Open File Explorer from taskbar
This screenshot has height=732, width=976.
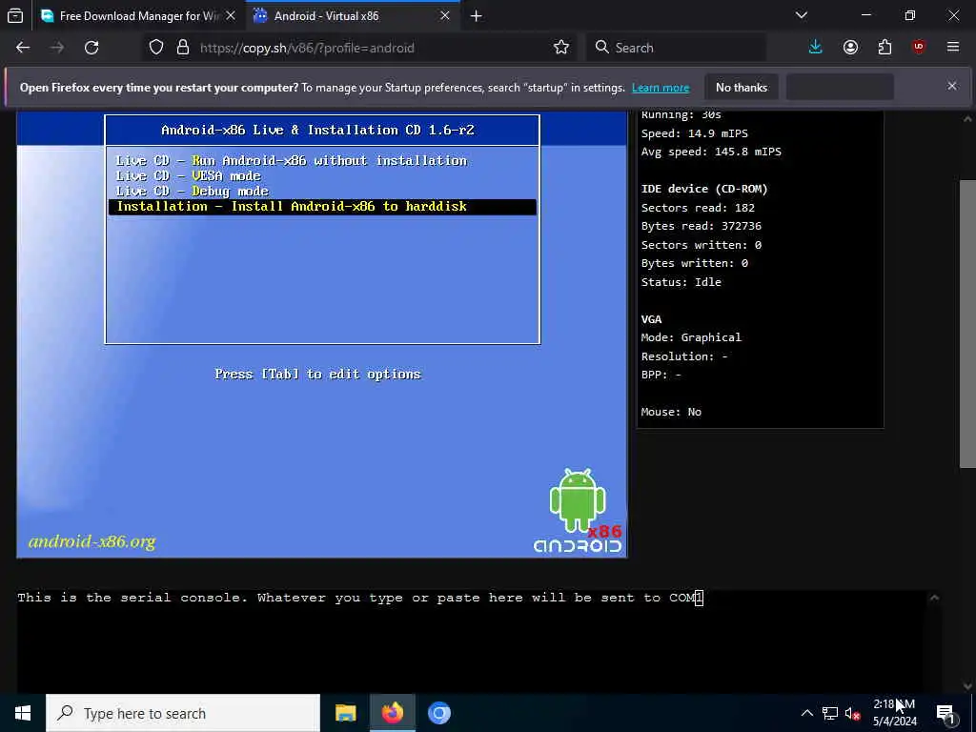[345, 713]
